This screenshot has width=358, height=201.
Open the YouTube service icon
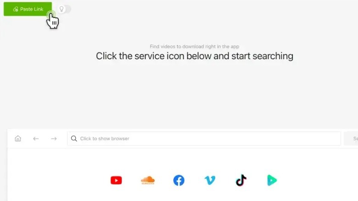[116, 180]
